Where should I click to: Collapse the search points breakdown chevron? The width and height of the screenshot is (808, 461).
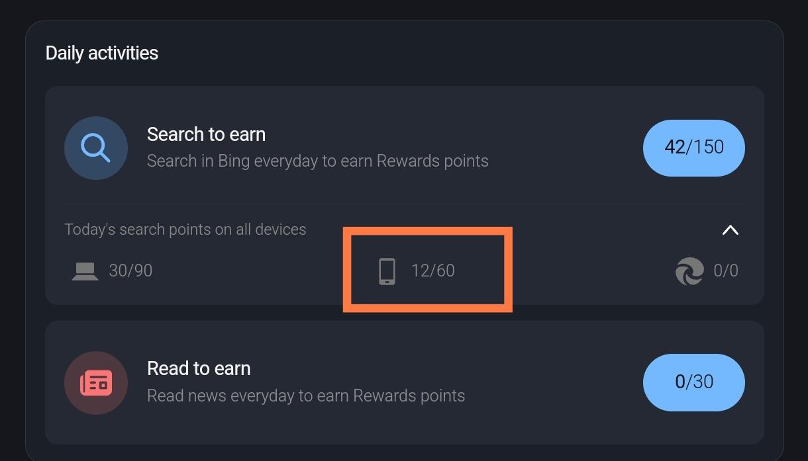tap(731, 230)
